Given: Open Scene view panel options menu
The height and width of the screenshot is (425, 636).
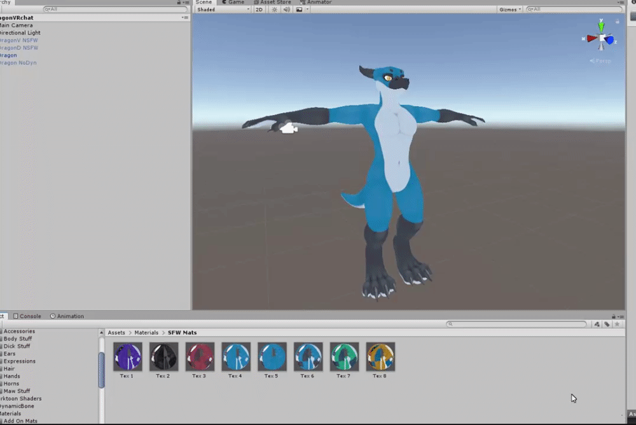Looking at the screenshot, I should (621, 3).
